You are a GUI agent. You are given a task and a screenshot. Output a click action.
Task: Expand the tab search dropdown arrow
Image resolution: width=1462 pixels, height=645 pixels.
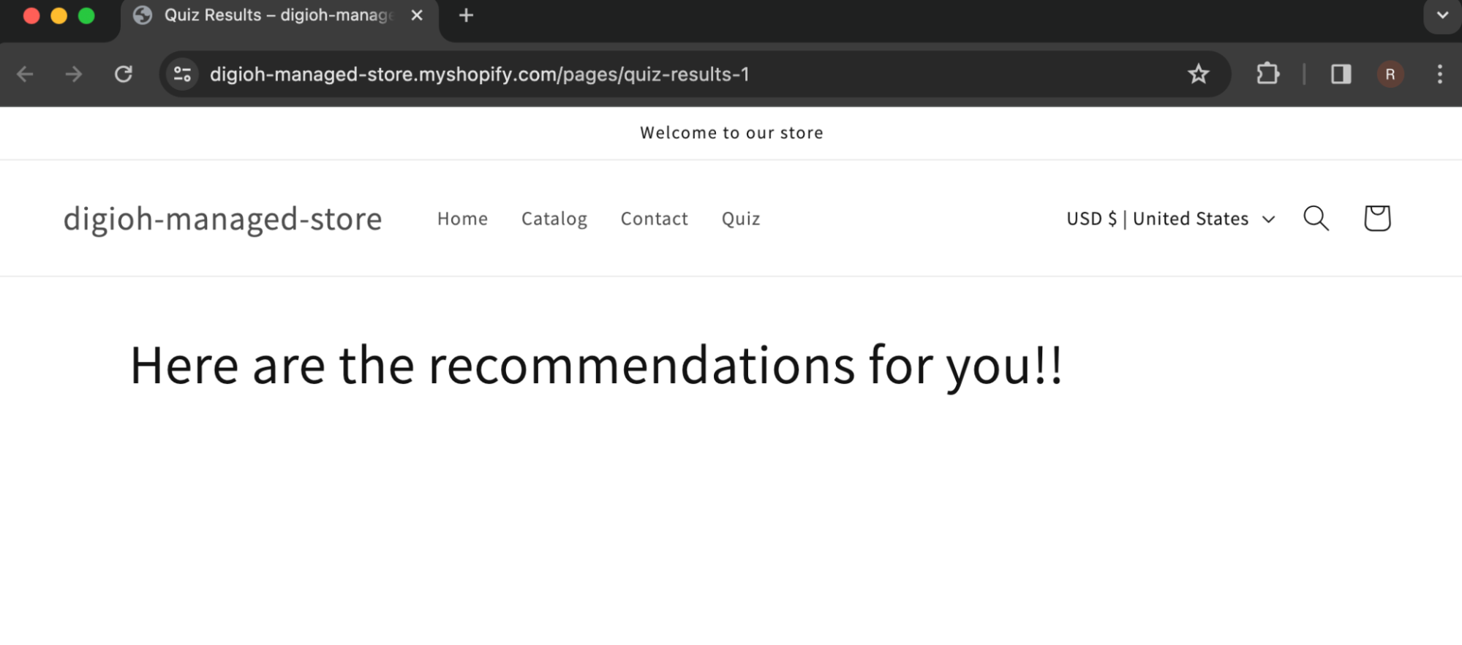click(1442, 15)
